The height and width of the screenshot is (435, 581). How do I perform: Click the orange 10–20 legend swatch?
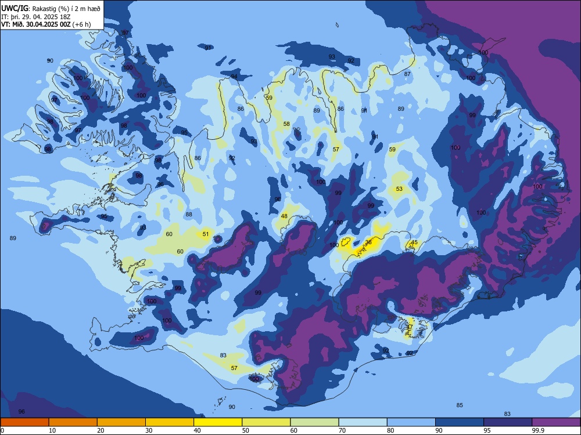(73, 422)
